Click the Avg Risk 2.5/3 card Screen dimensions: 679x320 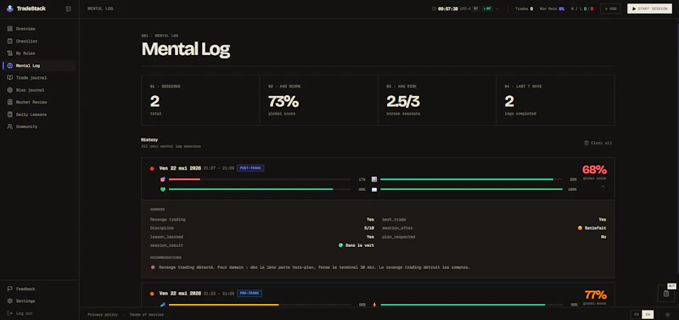click(x=437, y=100)
